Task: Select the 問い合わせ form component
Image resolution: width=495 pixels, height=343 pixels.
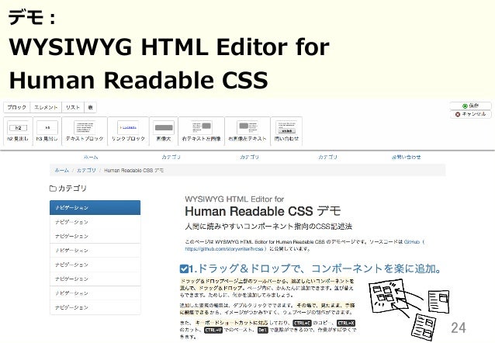Action: (286, 131)
